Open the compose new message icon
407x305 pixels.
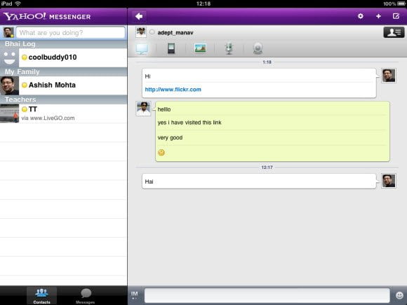396,16
